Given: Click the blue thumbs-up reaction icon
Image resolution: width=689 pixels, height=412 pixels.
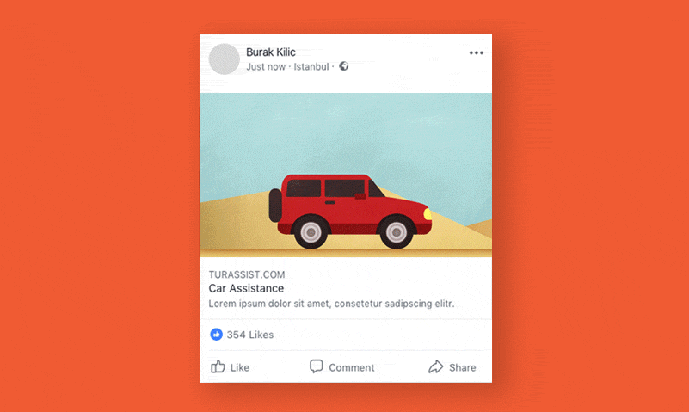Looking at the screenshot, I should pyautogui.click(x=216, y=335).
